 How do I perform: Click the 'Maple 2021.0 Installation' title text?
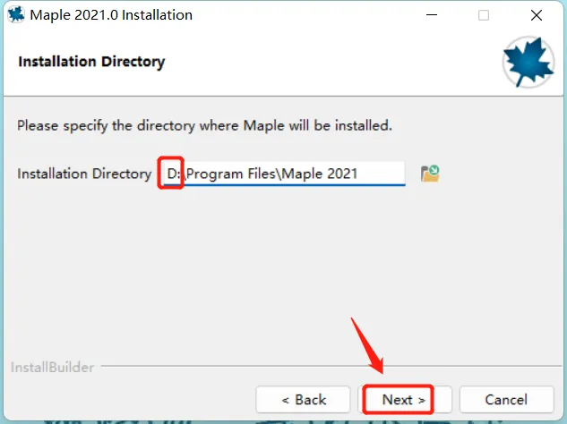pos(111,15)
